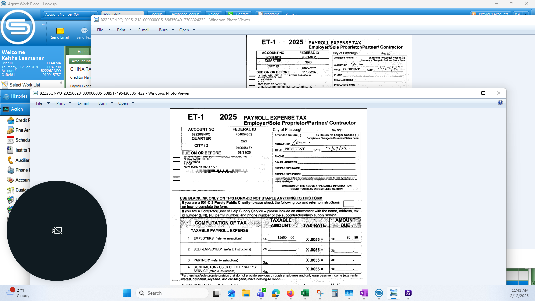Open the Credit card action icon
535x301 pixels.
[x=11, y=120]
